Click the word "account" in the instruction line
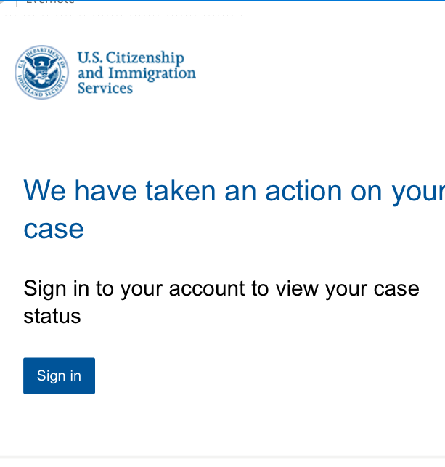 coord(207,288)
